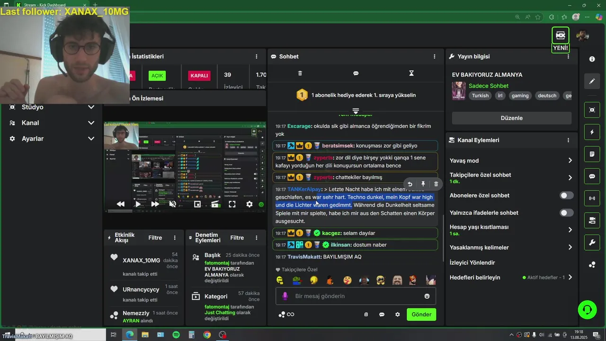Play the stream preview
Image resolution: width=606 pixels, height=341 pixels.
pos(138,204)
